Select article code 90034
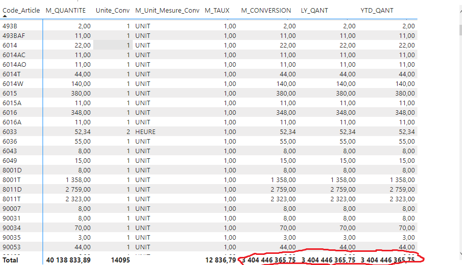The width and height of the screenshot is (462, 265). coord(12,228)
